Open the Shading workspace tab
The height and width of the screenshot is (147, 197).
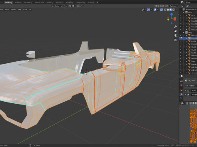coord(50,2)
